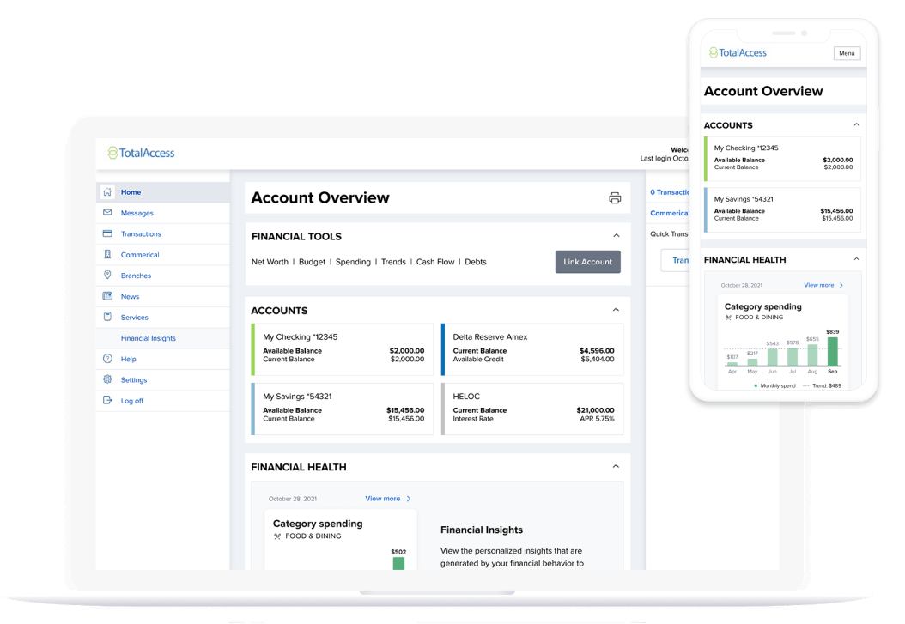Tap the Jul $578 bar in the phone chart
This screenshot has width=905, height=624.
click(793, 357)
